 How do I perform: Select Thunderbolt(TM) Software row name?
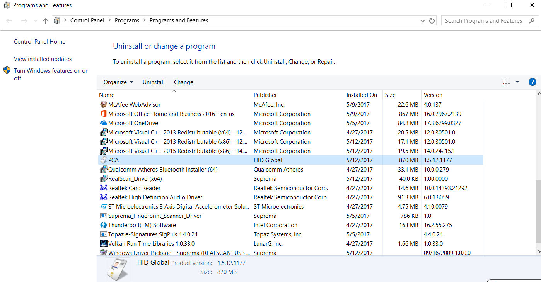point(142,225)
